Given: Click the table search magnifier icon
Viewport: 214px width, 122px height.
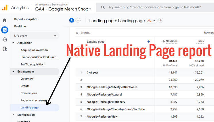Looking at the screenshot, I should coord(77,33).
